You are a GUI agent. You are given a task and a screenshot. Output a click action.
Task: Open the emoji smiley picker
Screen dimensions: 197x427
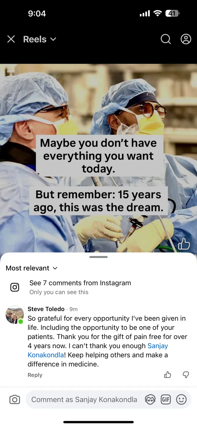(181, 400)
